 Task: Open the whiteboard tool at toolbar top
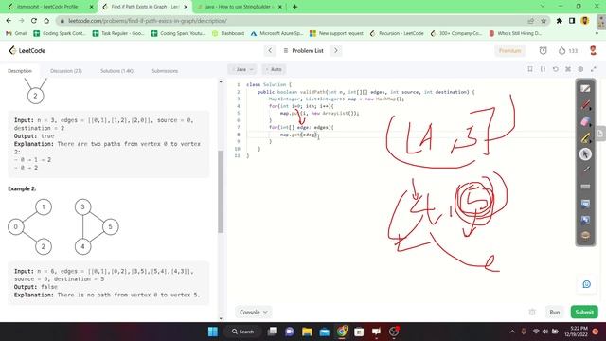(585, 88)
